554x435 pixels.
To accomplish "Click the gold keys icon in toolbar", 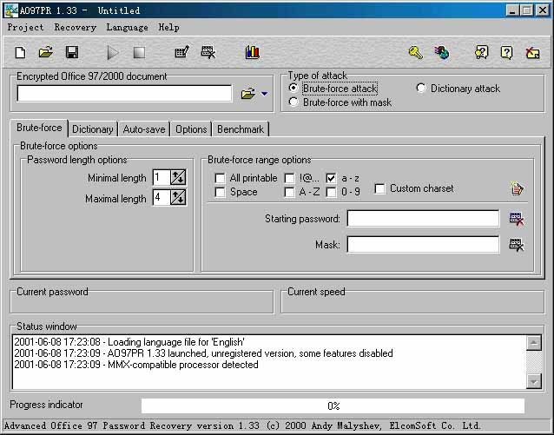I will tap(416, 53).
